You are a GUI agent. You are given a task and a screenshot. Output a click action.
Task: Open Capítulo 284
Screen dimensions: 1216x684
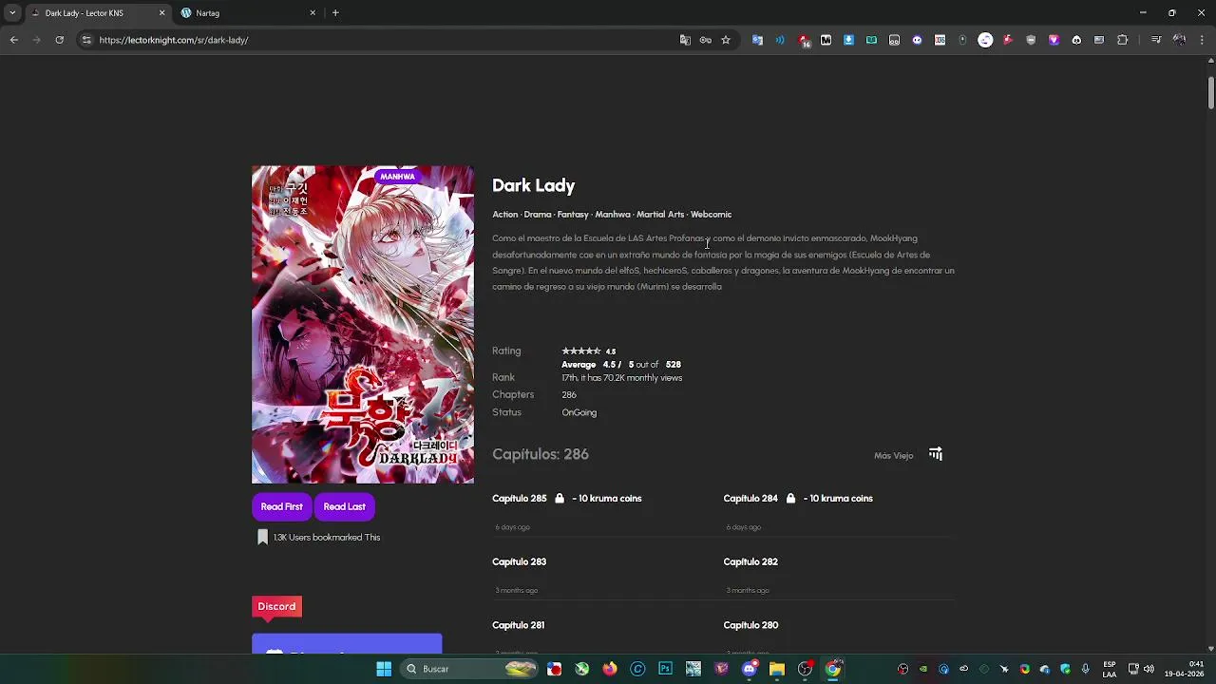point(750,498)
